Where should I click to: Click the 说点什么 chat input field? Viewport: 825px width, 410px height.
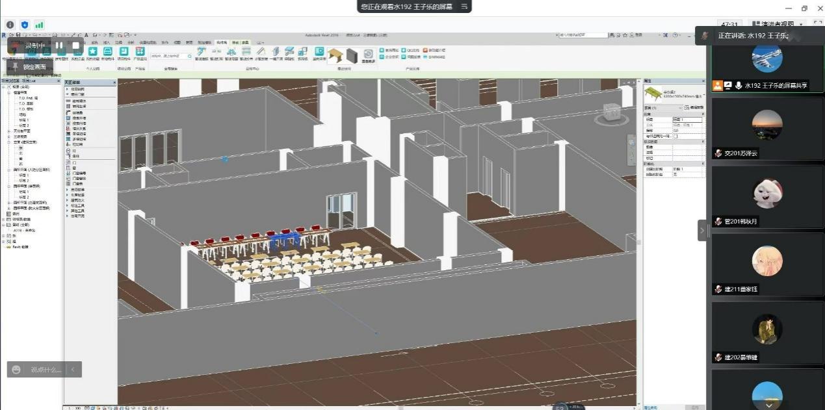pyautogui.click(x=46, y=370)
